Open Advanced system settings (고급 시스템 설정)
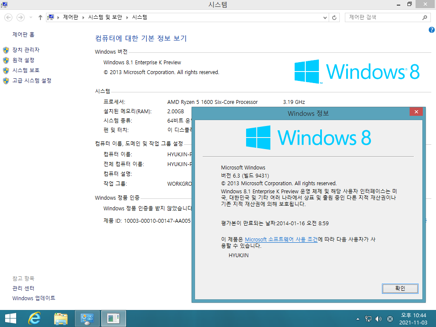This screenshot has height=327, width=436. click(x=32, y=80)
